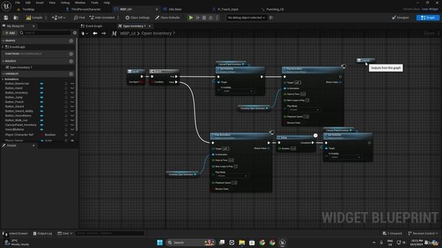Open the debug object selector dropdown
Image resolution: width=442 pixels, height=248 pixels.
(247, 18)
